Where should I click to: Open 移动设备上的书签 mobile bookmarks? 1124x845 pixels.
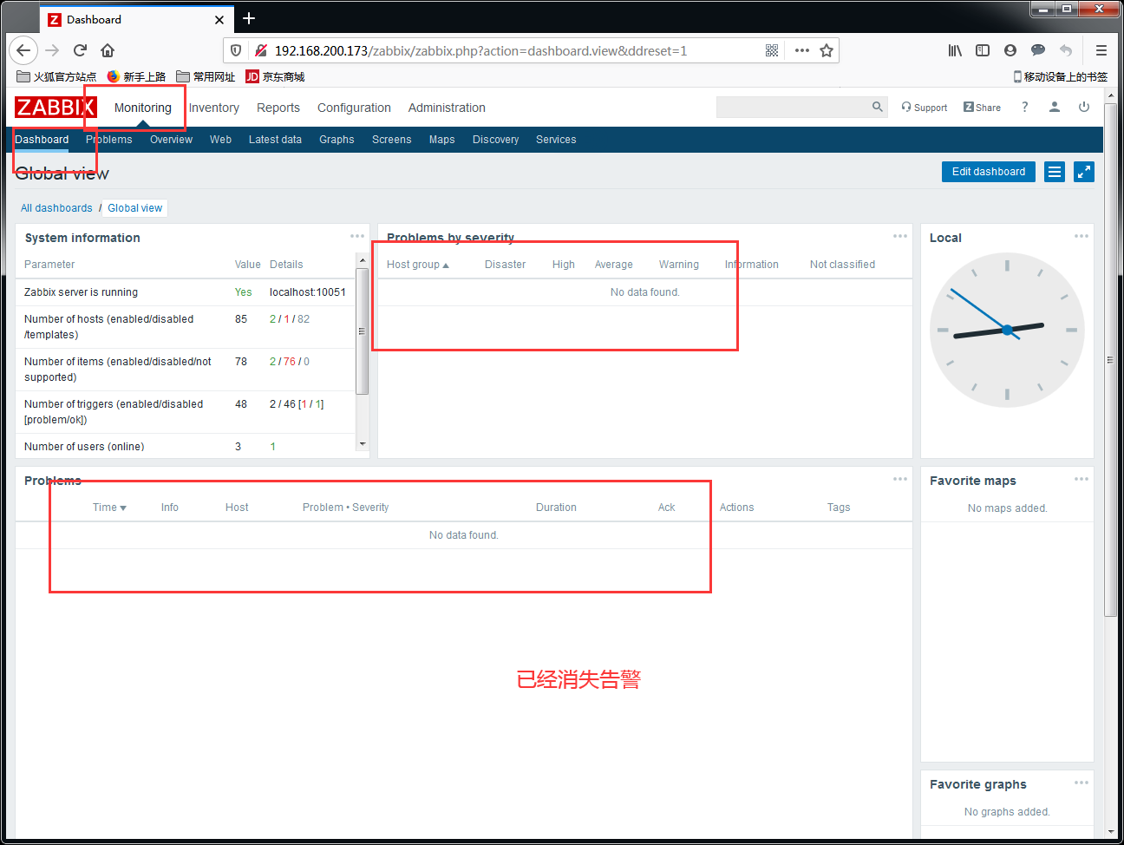pos(1061,76)
